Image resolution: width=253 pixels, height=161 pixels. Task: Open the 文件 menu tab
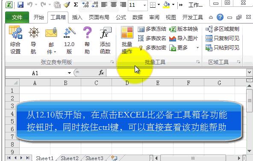(x=17, y=17)
